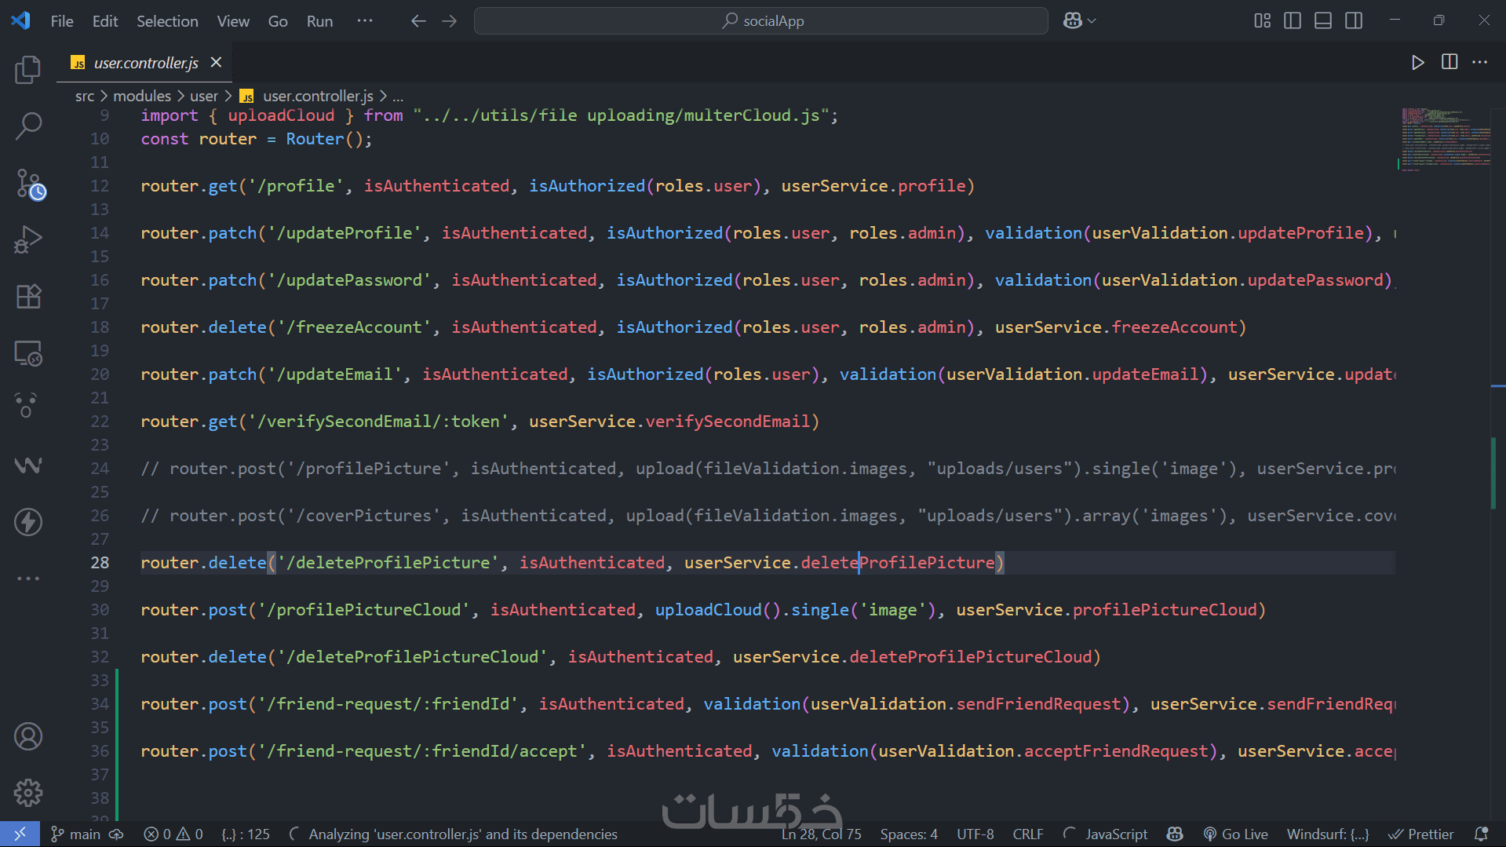
Task: Expand the breadcrumb symbol ellipsis
Action: point(398,96)
